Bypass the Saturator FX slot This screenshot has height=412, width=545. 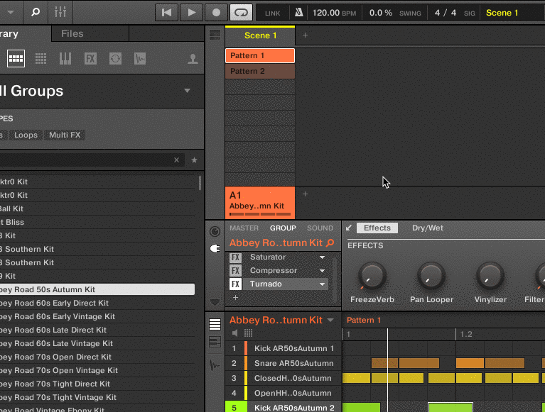pyautogui.click(x=235, y=257)
